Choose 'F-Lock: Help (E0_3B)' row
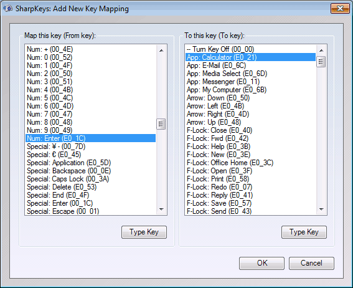Image resolution: width=353 pixels, height=288 pixels. 250,146
